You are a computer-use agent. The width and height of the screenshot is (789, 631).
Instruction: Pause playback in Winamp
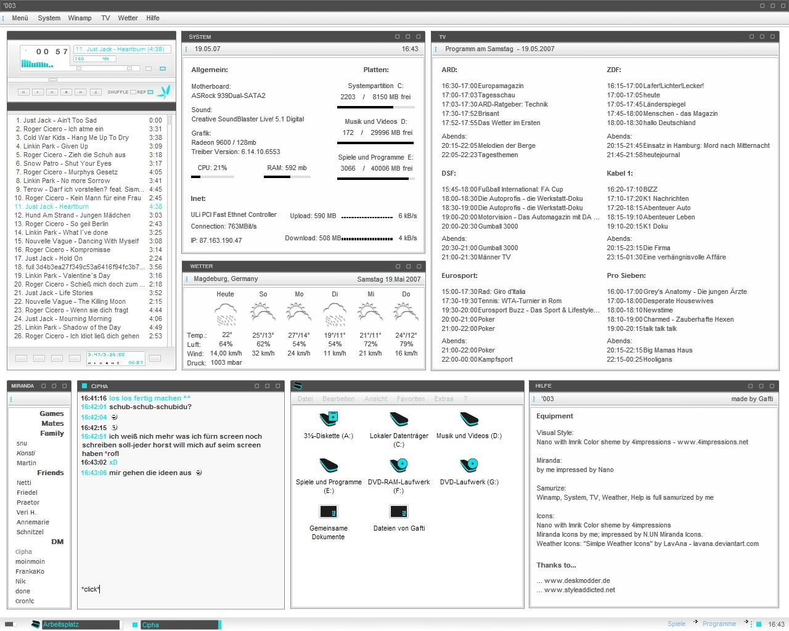pos(52,92)
